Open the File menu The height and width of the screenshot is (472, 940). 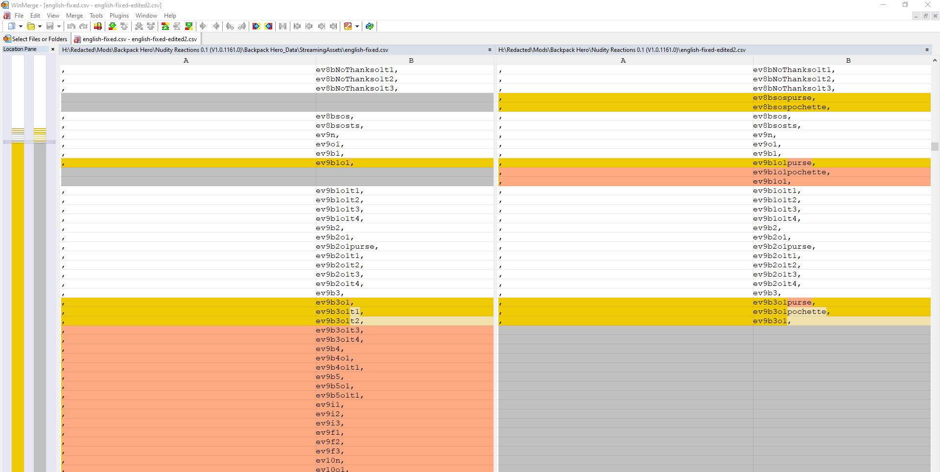pyautogui.click(x=19, y=16)
